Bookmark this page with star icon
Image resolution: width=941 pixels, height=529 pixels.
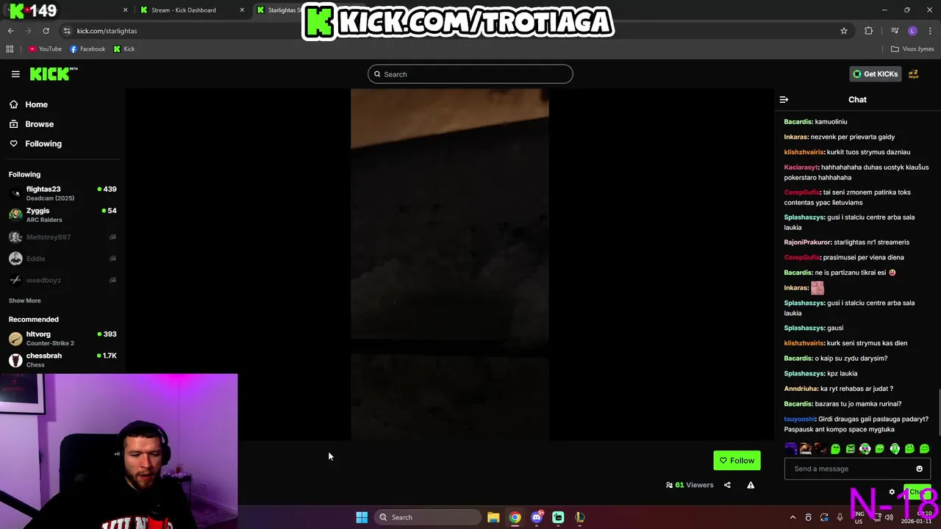tap(844, 31)
